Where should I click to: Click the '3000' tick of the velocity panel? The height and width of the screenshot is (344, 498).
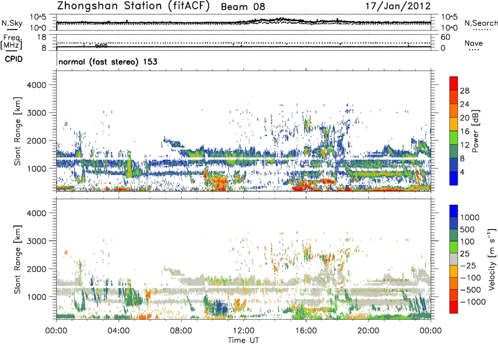pos(36,241)
